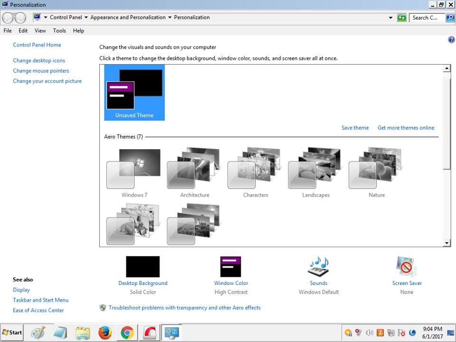Viewport: 456px width, 342px height.
Task: Click Show Desktop button
Action: [x=451, y=332]
